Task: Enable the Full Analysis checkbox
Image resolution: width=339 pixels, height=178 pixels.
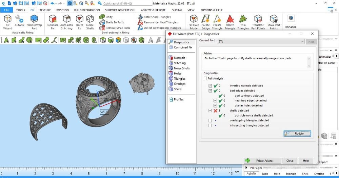Action: [205, 78]
